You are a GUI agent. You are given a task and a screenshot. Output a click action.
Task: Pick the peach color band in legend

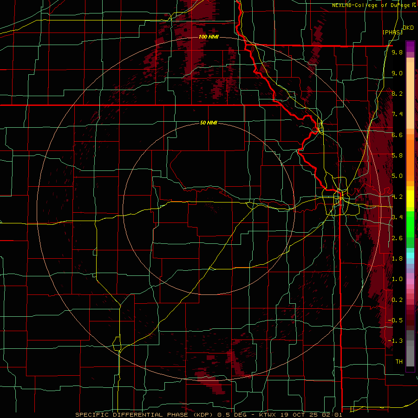pos(410,93)
